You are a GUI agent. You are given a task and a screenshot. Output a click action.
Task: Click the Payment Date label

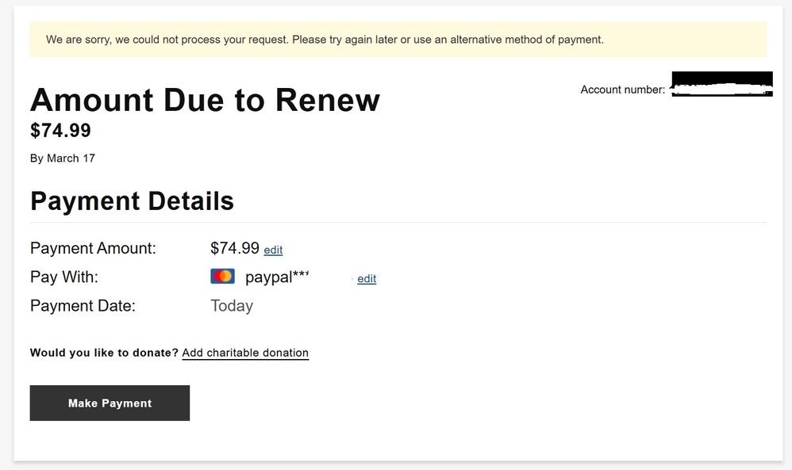pyautogui.click(x=83, y=306)
